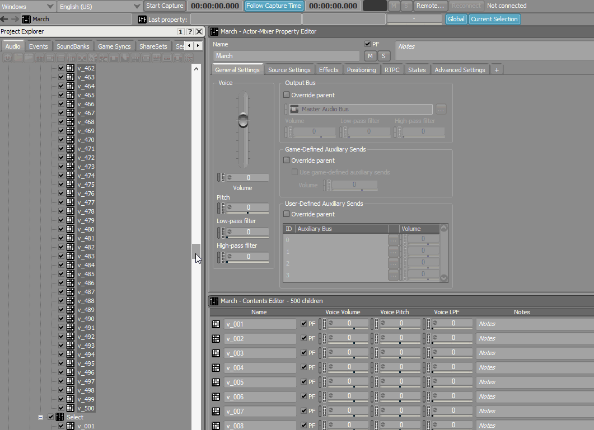Open the Master Audio Bus browse button
Screen dimensions: 594x430
441,110
